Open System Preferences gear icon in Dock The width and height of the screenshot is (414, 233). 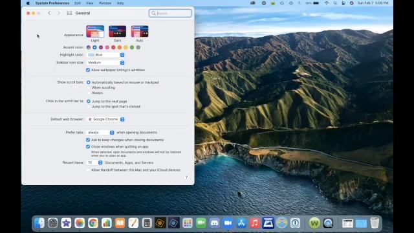pos(53,223)
